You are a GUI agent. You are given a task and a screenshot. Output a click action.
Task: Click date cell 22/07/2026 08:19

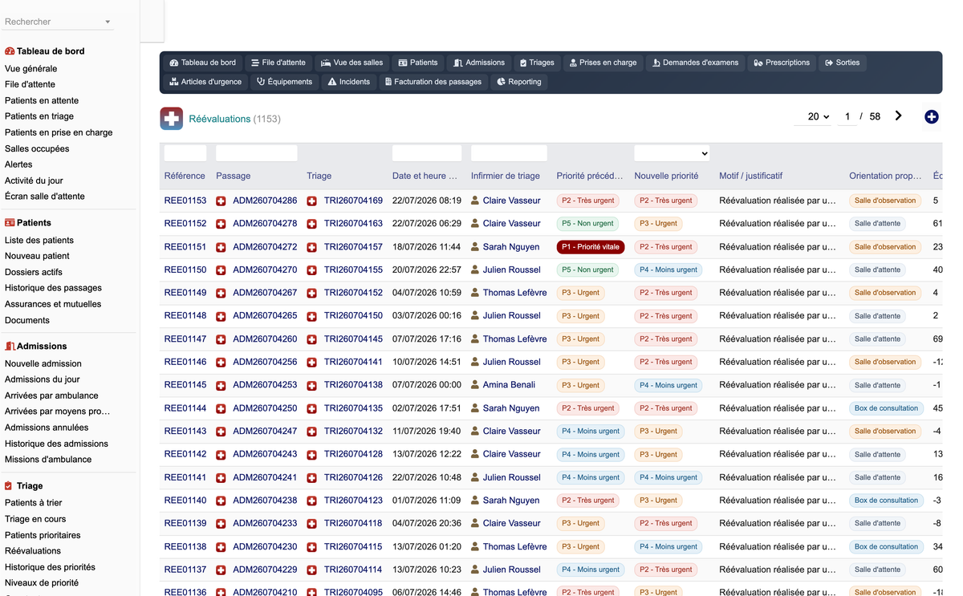coord(427,201)
